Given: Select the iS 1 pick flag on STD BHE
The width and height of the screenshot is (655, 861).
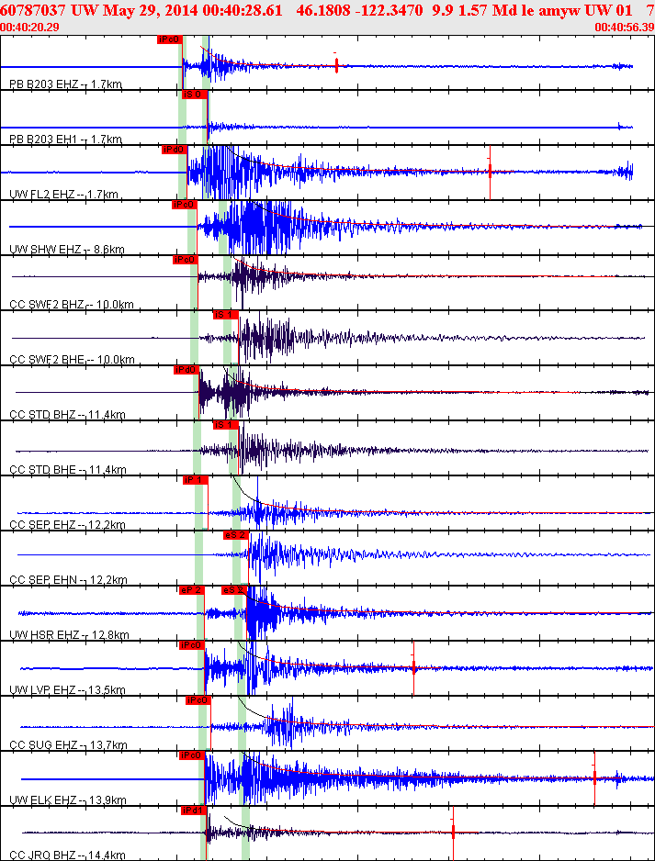Looking at the screenshot, I should click(226, 425).
